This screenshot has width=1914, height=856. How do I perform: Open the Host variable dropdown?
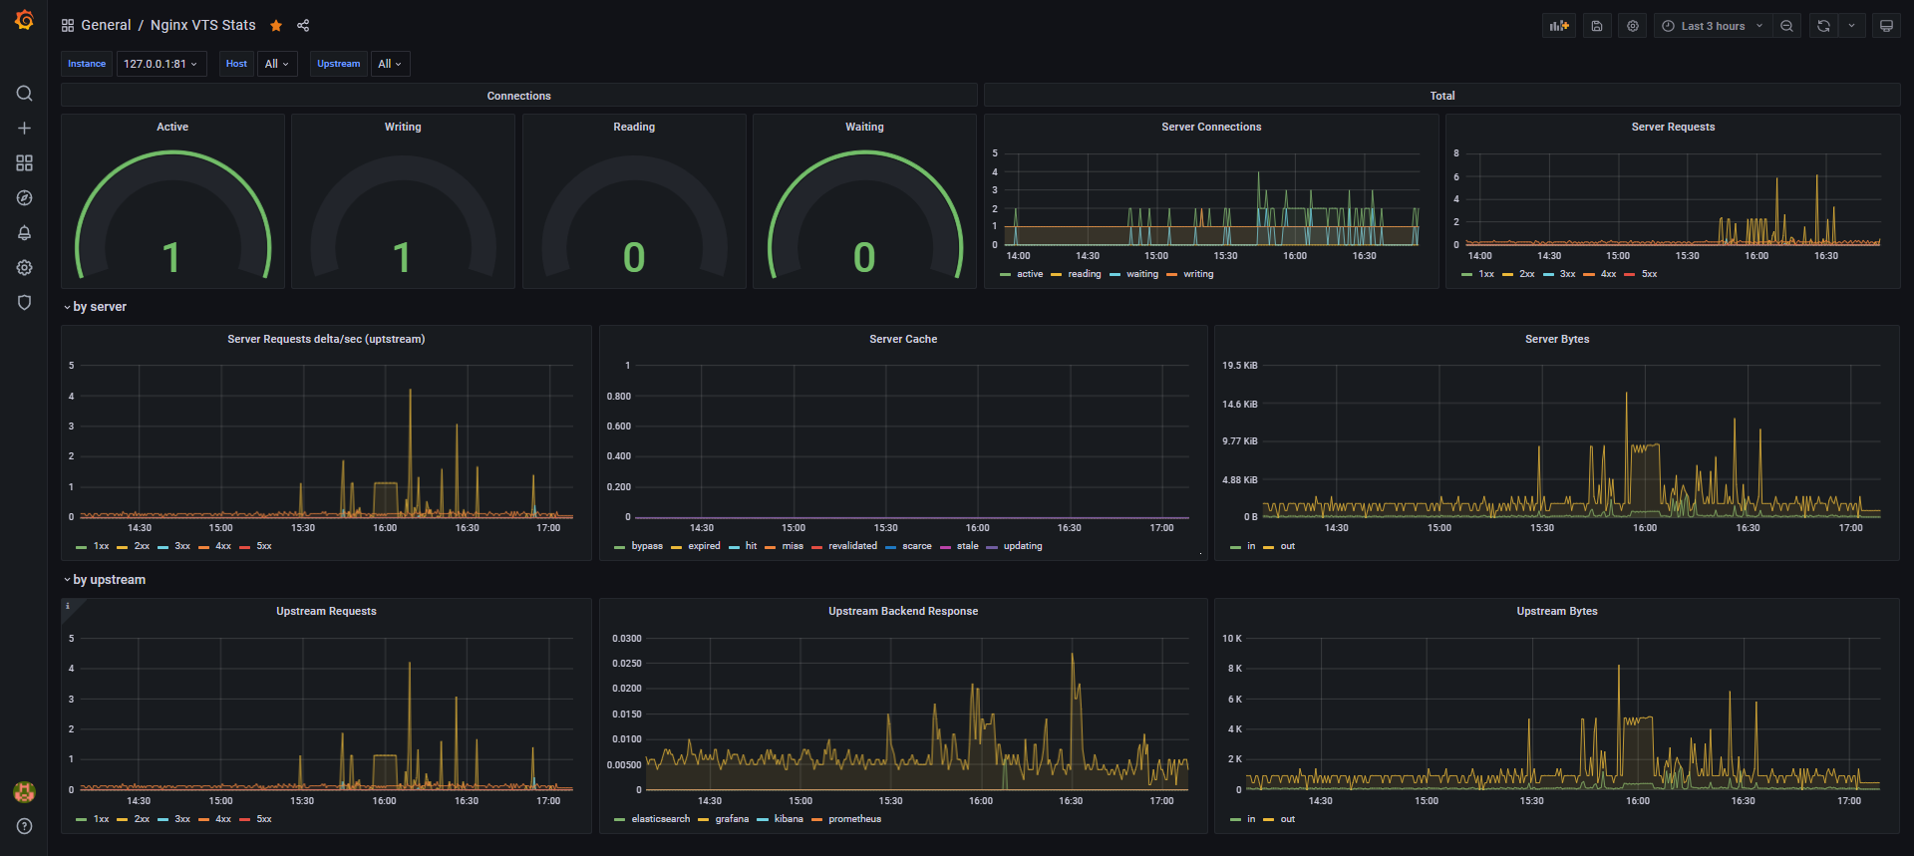pos(277,64)
